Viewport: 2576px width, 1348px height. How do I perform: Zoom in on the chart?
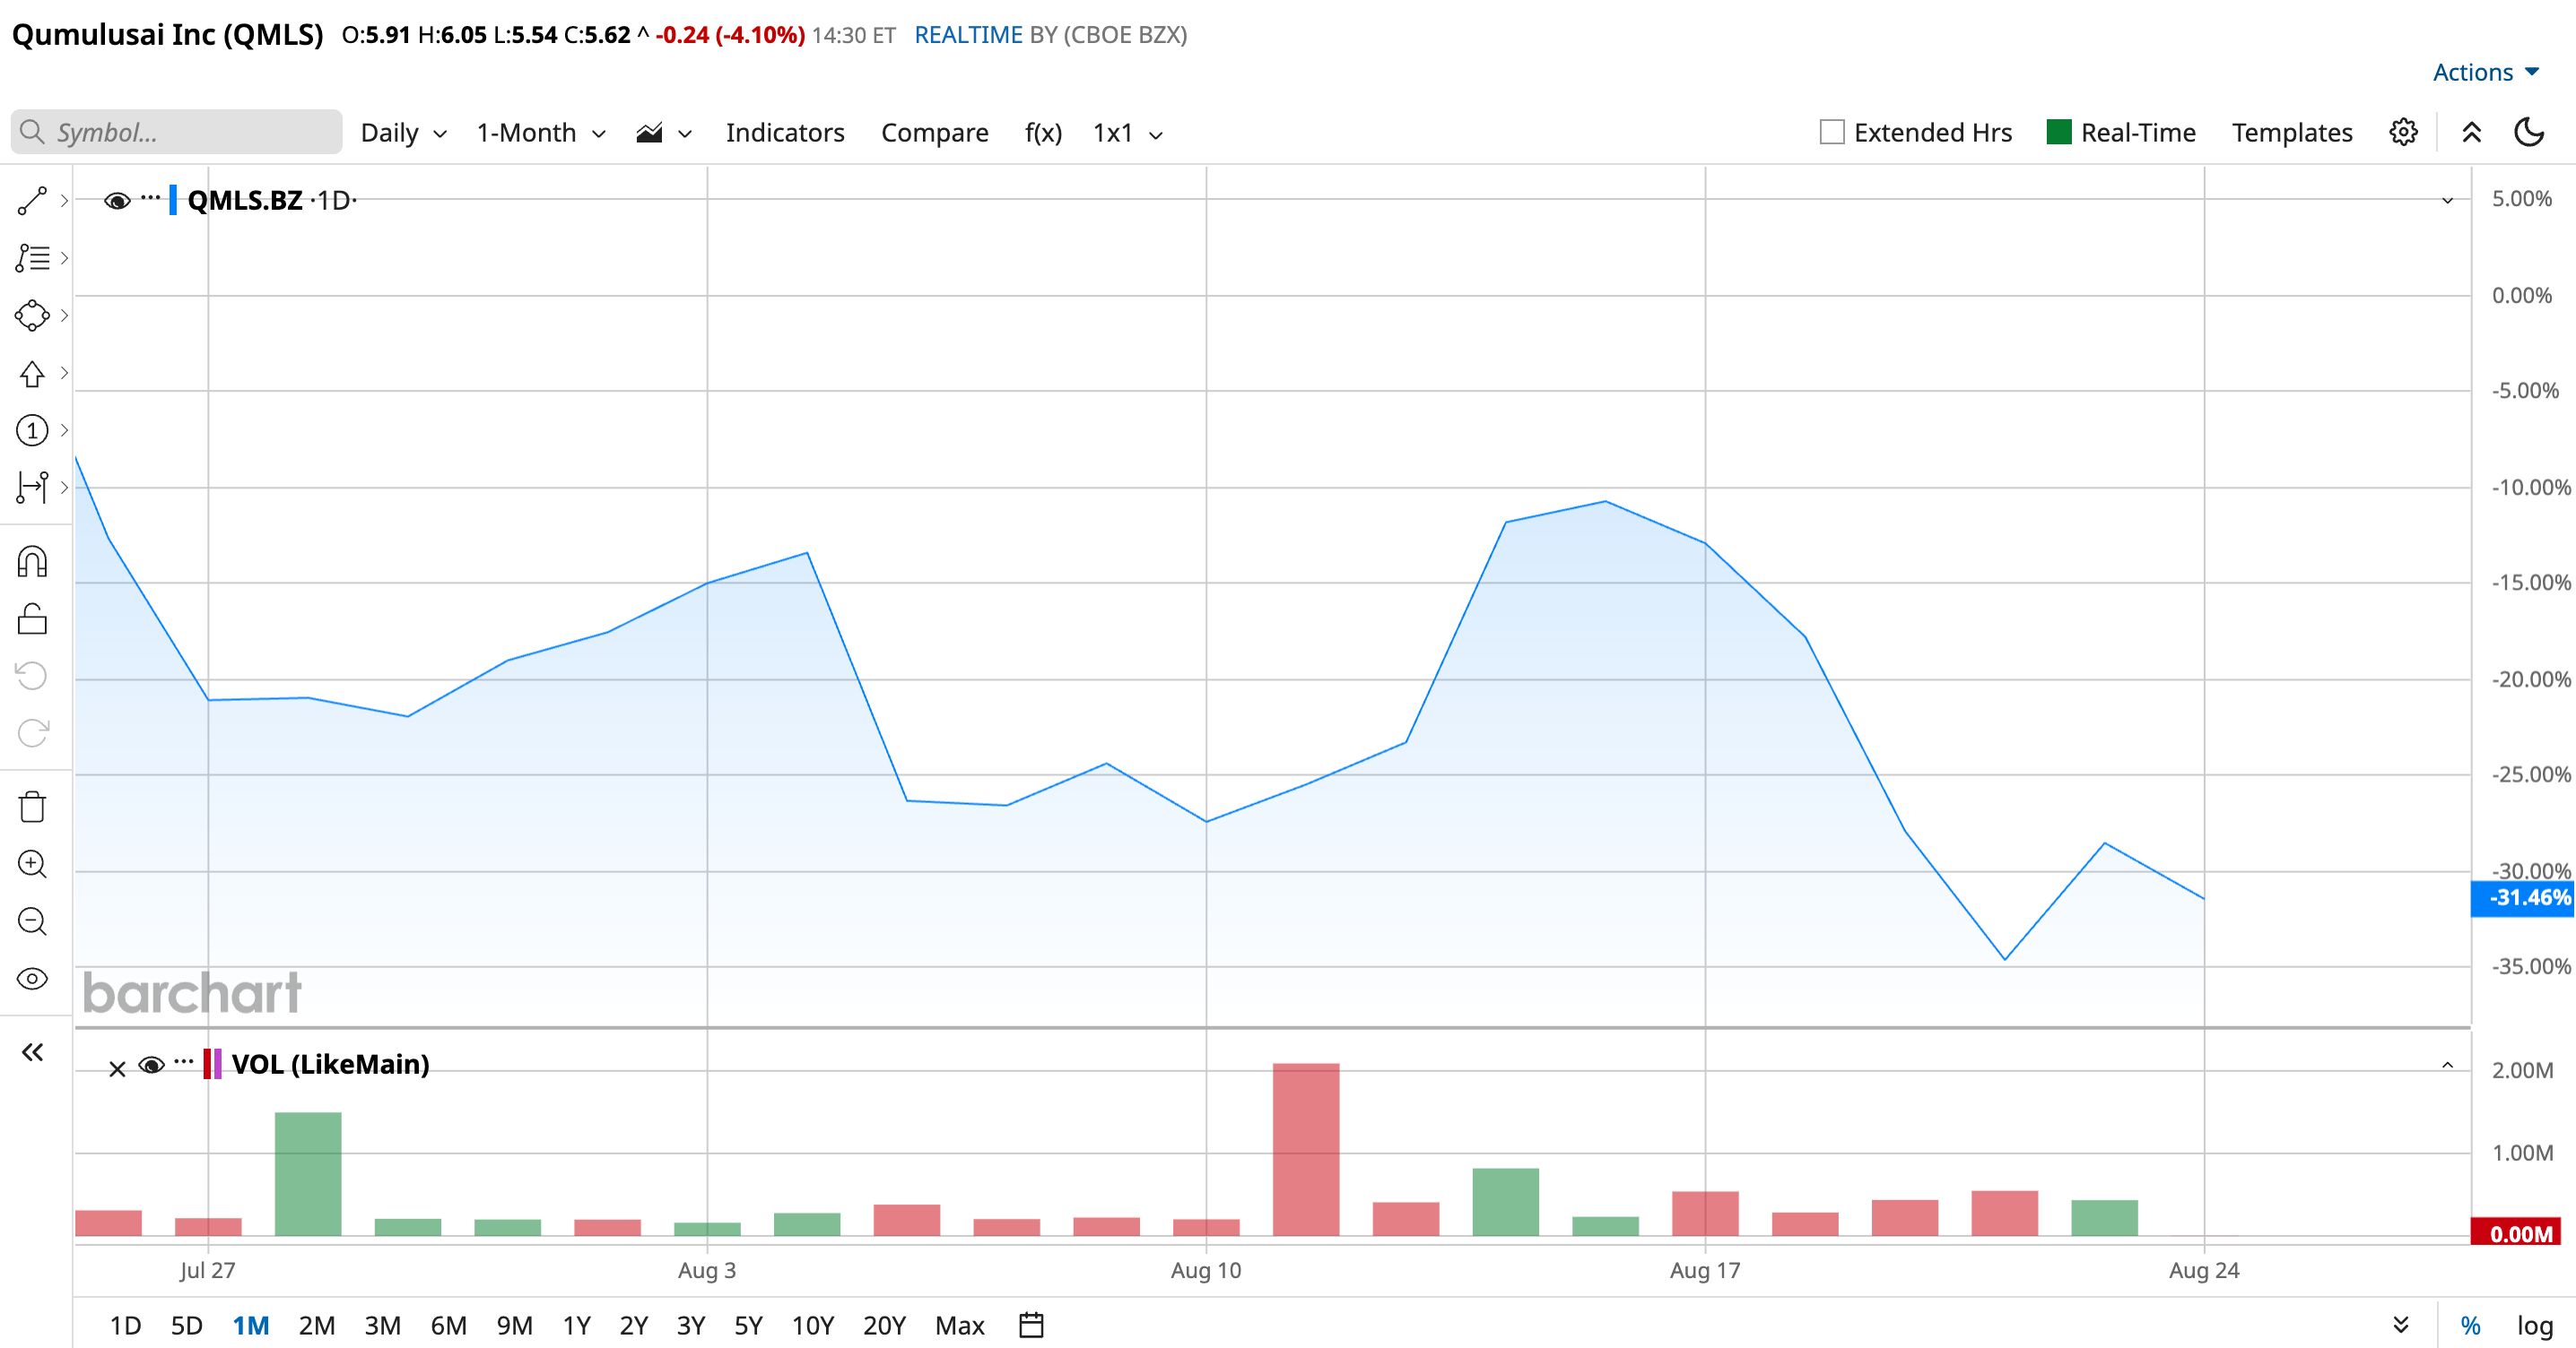point(32,864)
